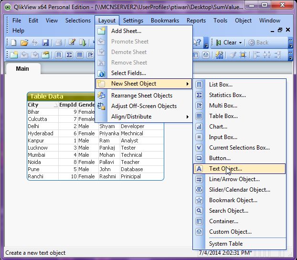297x260 pixels.
Task: Open the Edit Script toolbar icon
Action: tap(72, 42)
